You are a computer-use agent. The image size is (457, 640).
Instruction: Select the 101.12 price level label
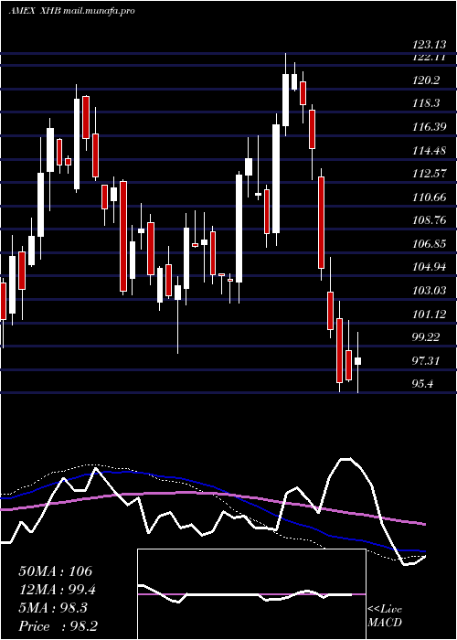430,315
